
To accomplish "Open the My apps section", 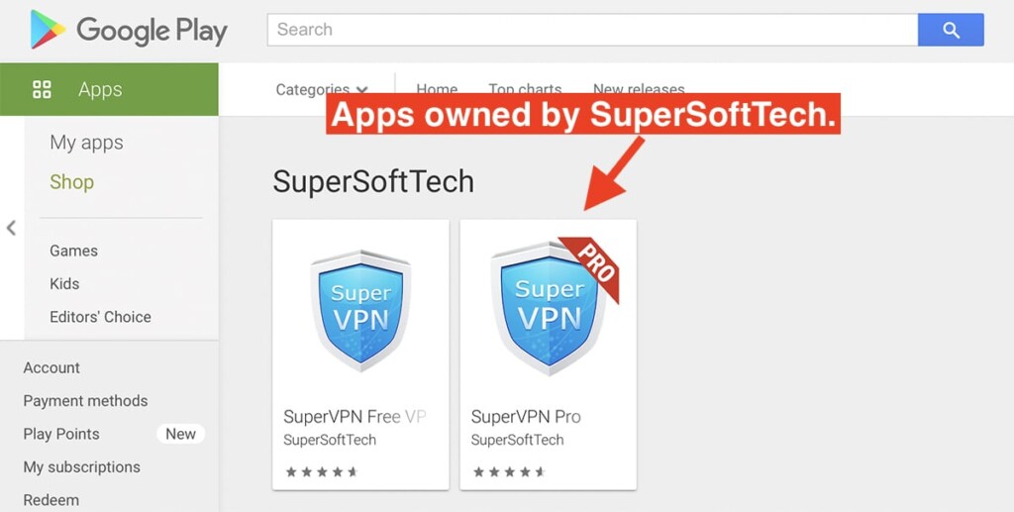I will (87, 143).
